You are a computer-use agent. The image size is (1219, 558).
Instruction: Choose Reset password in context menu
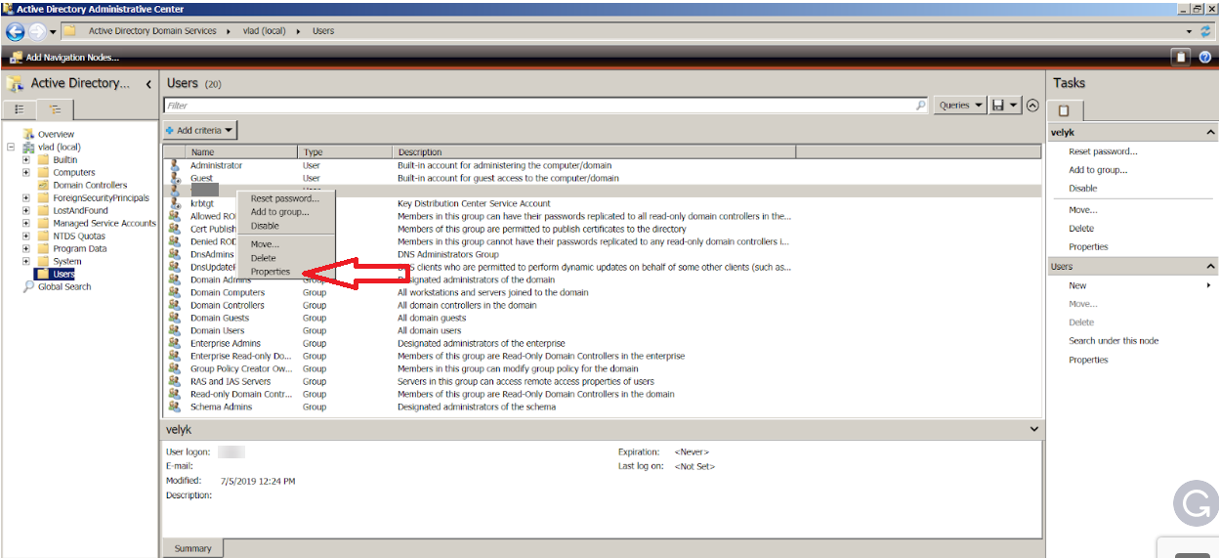coord(284,198)
